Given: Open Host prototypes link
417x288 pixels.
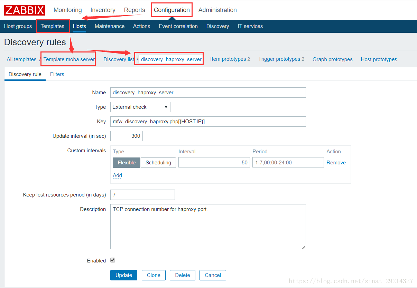Looking at the screenshot, I should (x=379, y=59).
